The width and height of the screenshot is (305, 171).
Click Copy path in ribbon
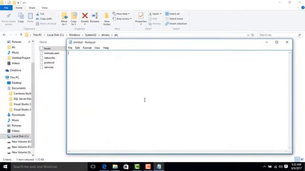(44, 19)
